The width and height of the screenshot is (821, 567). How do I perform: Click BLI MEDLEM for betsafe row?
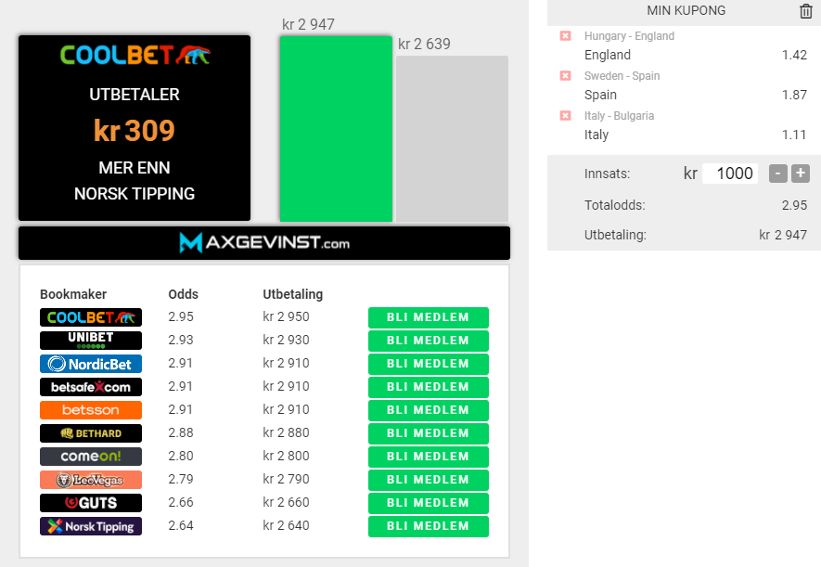point(429,387)
